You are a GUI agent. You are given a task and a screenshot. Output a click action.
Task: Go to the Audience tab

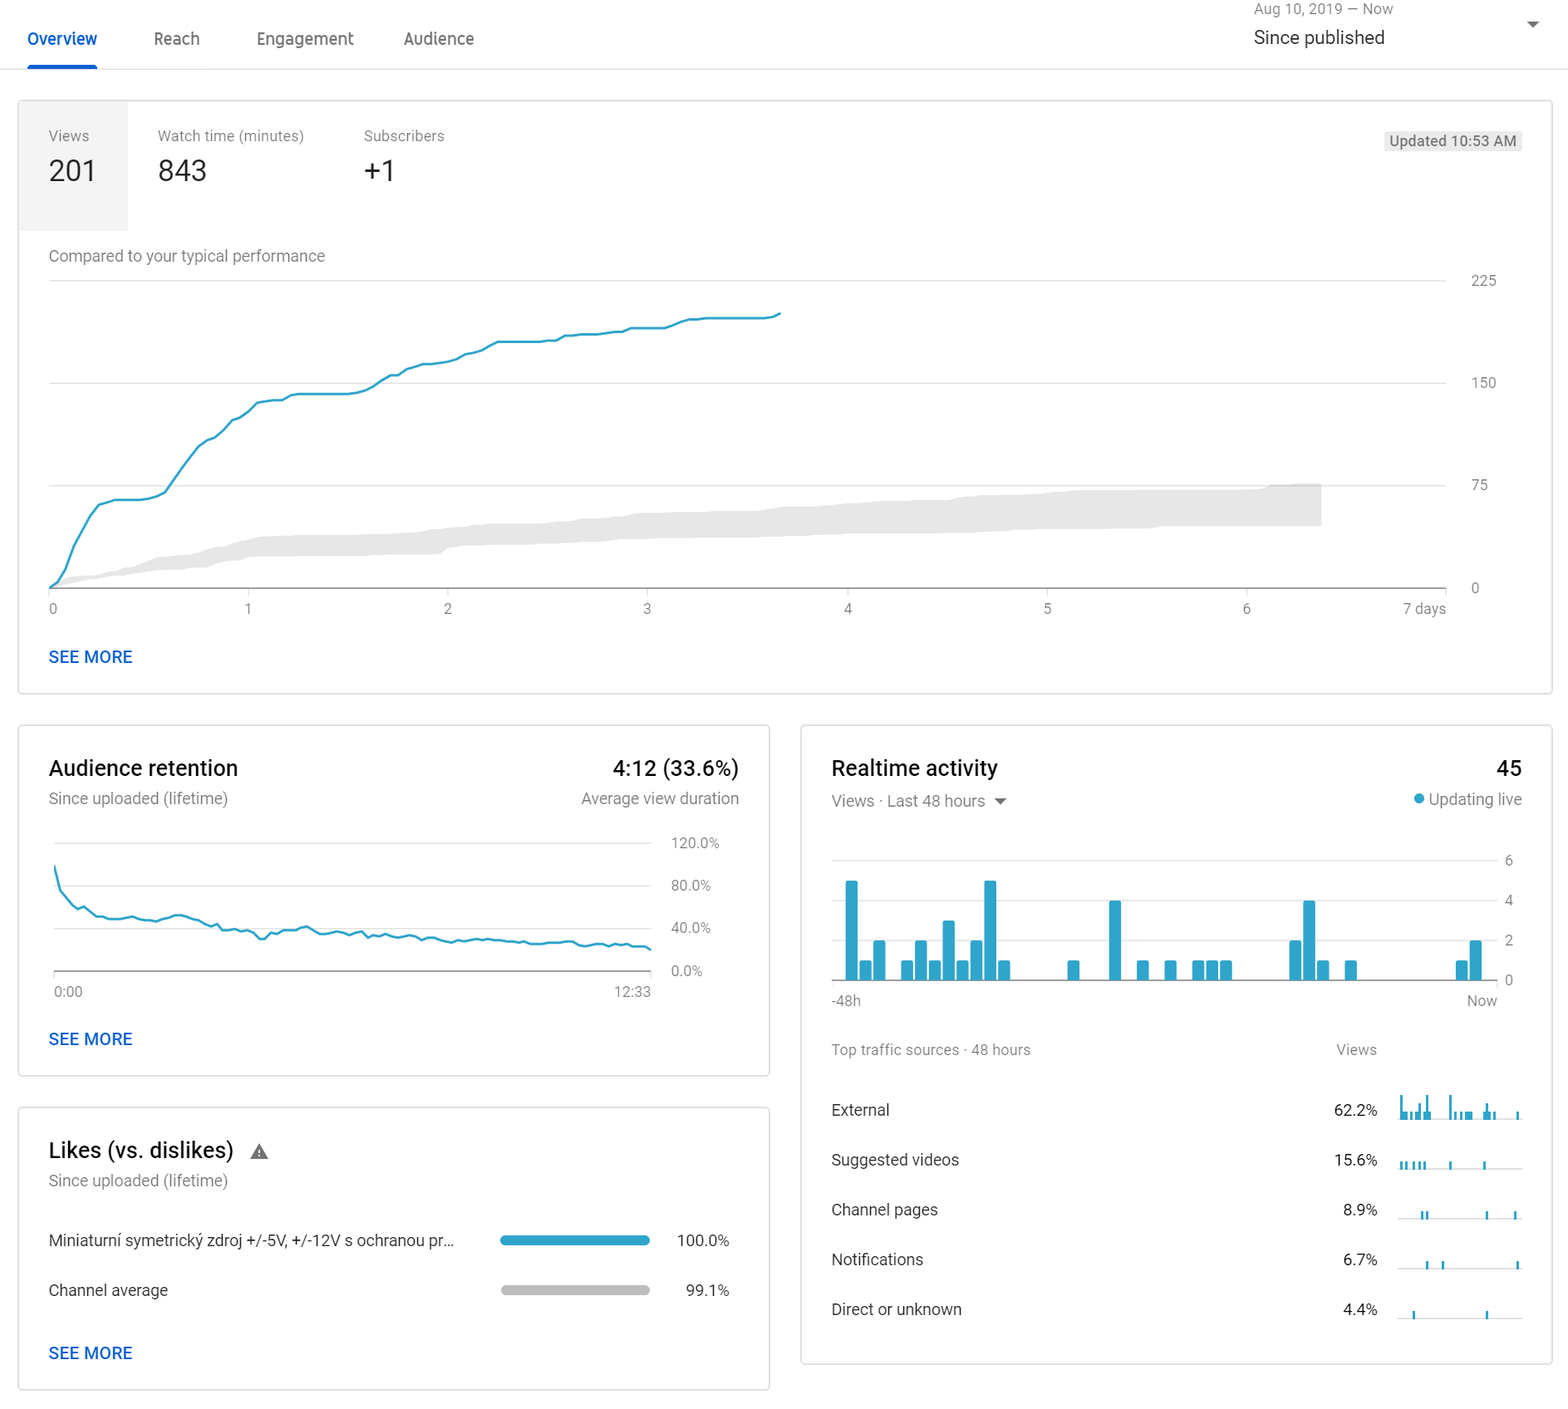pyautogui.click(x=439, y=39)
